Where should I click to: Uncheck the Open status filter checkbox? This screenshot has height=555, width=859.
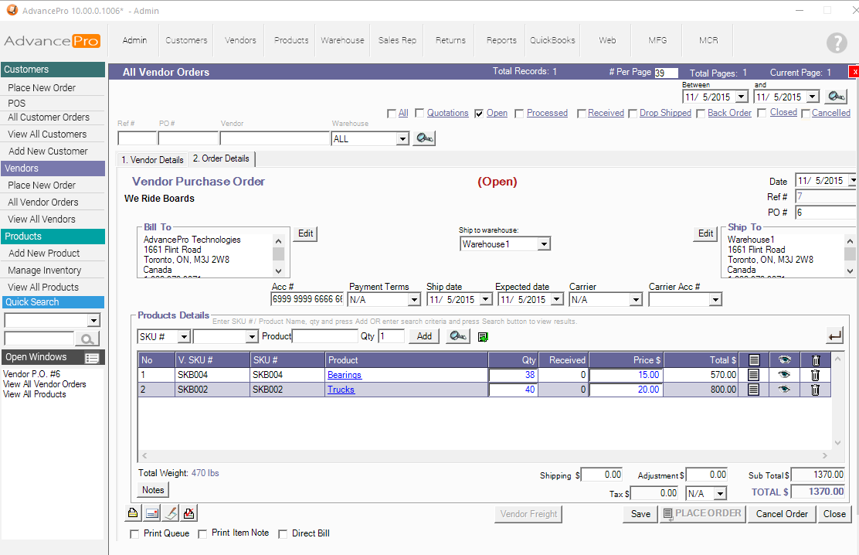pyautogui.click(x=480, y=114)
